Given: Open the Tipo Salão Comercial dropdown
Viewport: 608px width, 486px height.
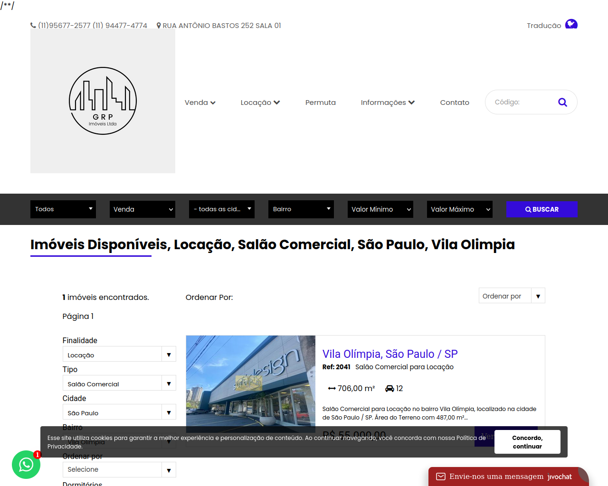Looking at the screenshot, I should click(x=119, y=383).
